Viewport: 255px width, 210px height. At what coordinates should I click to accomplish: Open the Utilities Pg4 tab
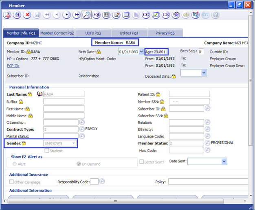[129, 33]
